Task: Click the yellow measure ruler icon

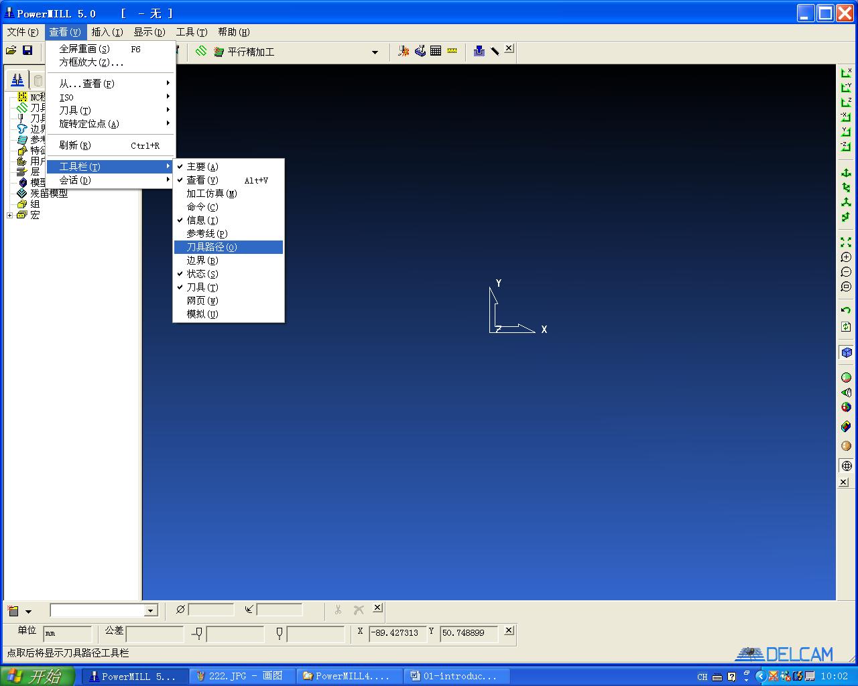Action: tap(452, 51)
